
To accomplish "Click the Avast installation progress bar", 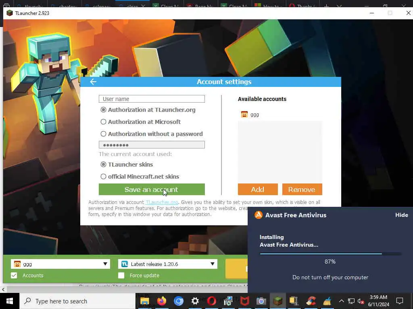I will 330,254.
